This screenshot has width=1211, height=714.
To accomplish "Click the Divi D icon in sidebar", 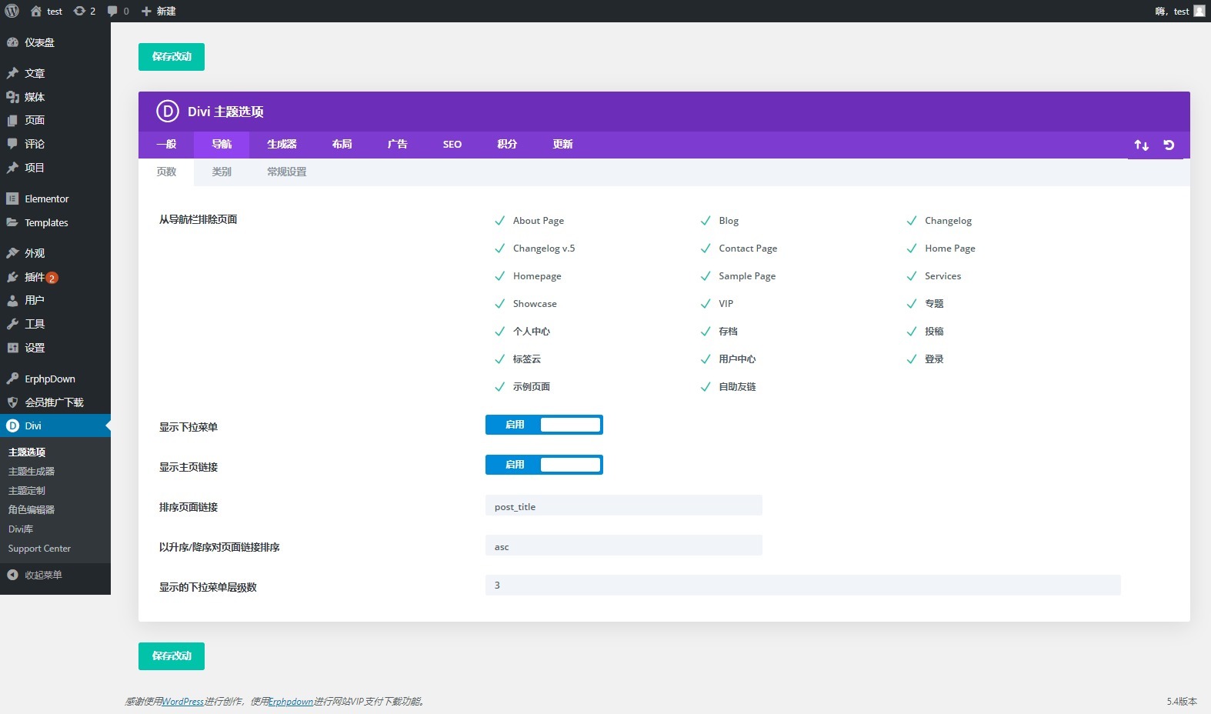I will coord(12,425).
